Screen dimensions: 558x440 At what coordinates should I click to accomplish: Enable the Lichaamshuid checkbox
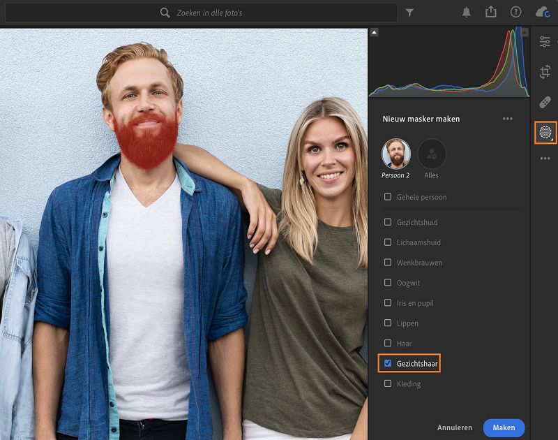pos(388,242)
